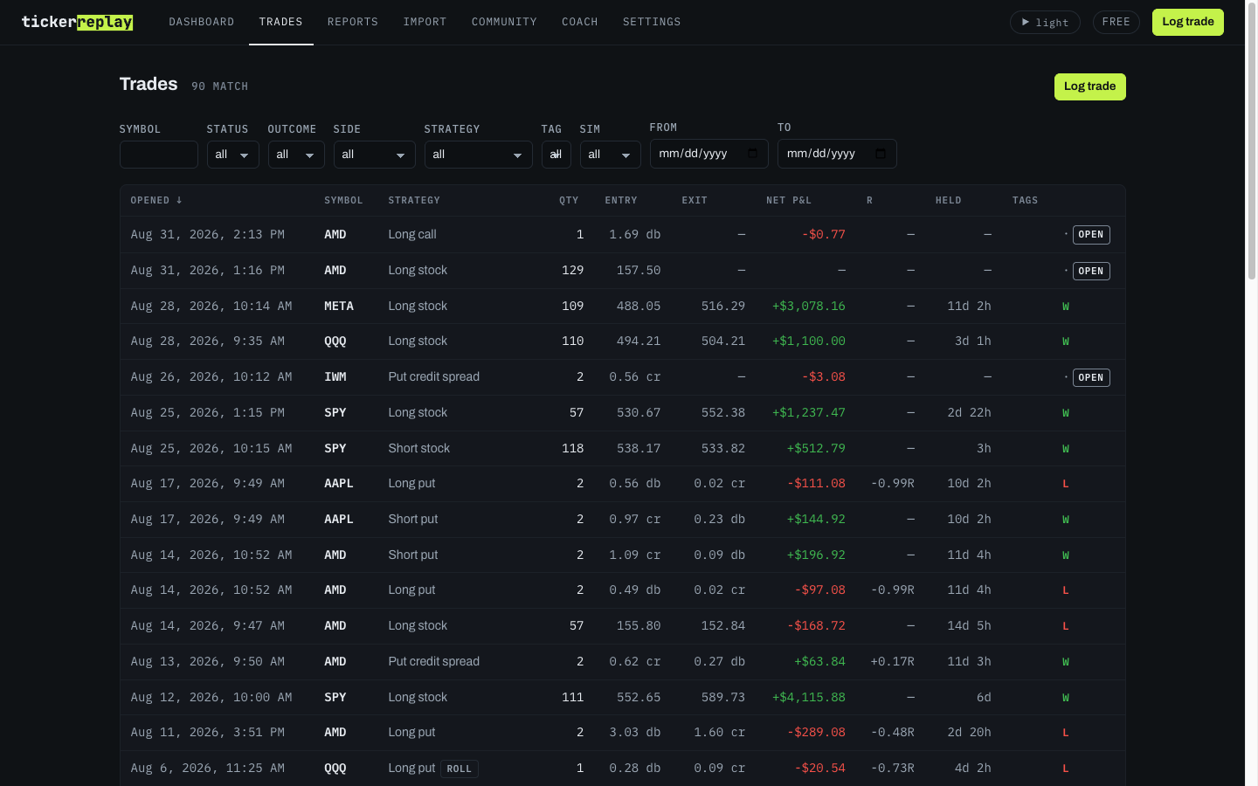Go to the DASHBOARD tab
The width and height of the screenshot is (1258, 786).
202,22
